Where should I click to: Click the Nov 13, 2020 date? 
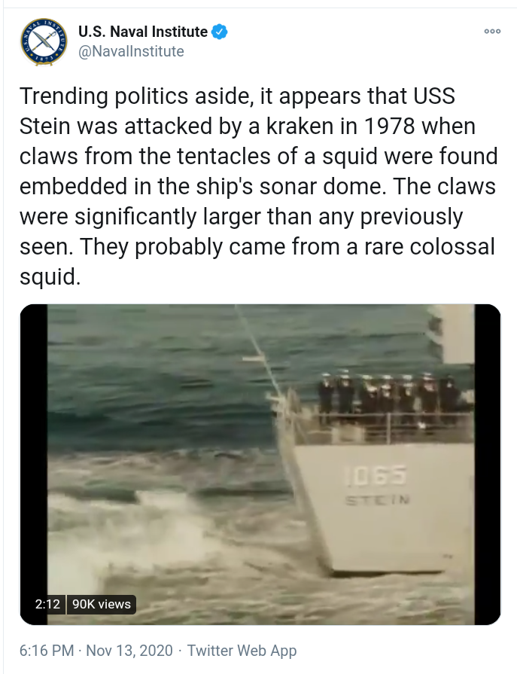click(129, 651)
